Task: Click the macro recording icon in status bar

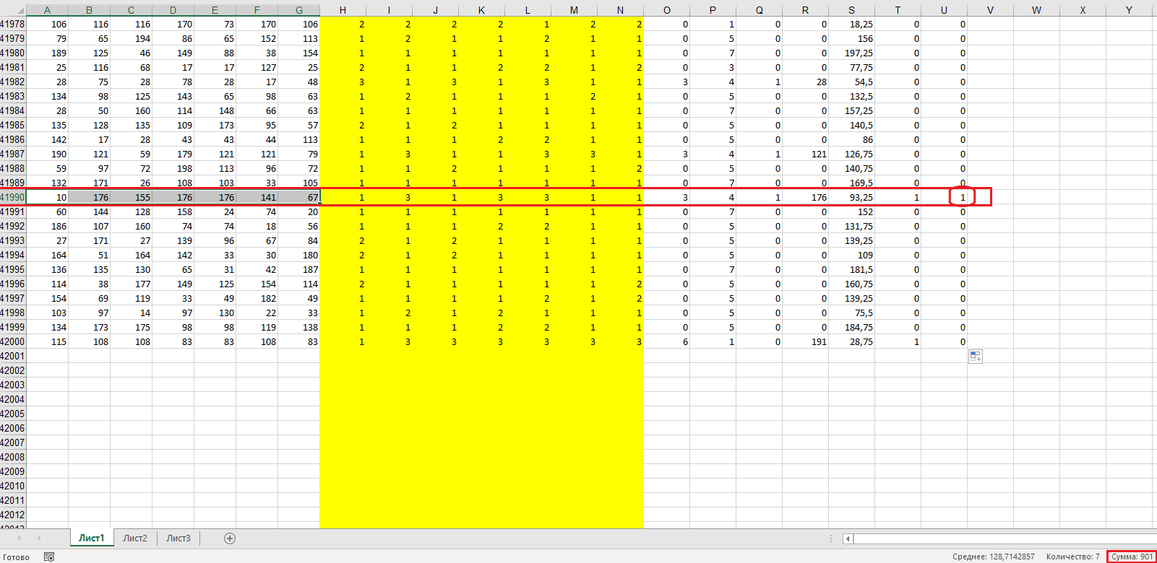Action: tap(49, 557)
